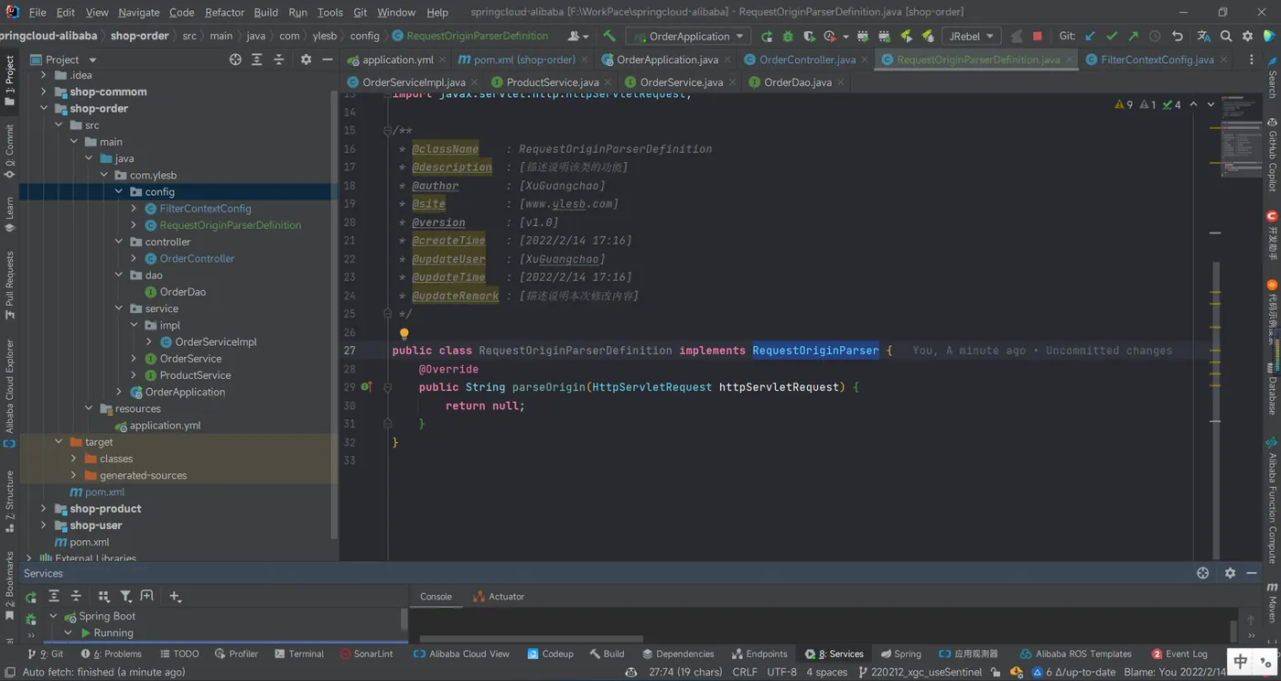Click the override gutter icon at line 29
This screenshot has width=1281, height=681.
pos(366,387)
